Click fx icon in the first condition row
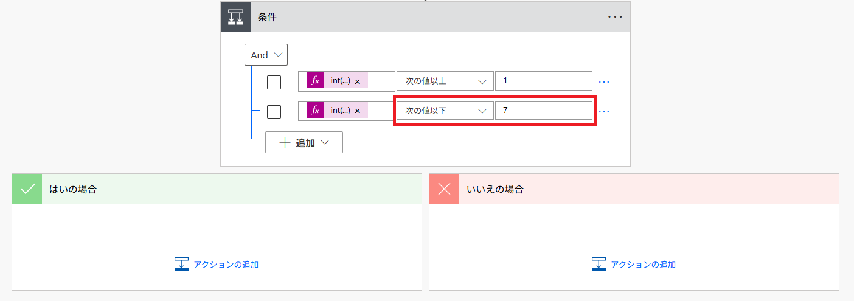Image resolution: width=854 pixels, height=301 pixels. click(x=315, y=81)
